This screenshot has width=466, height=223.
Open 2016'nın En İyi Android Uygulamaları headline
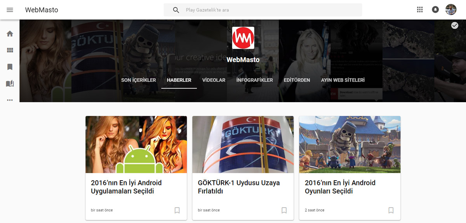126,187
